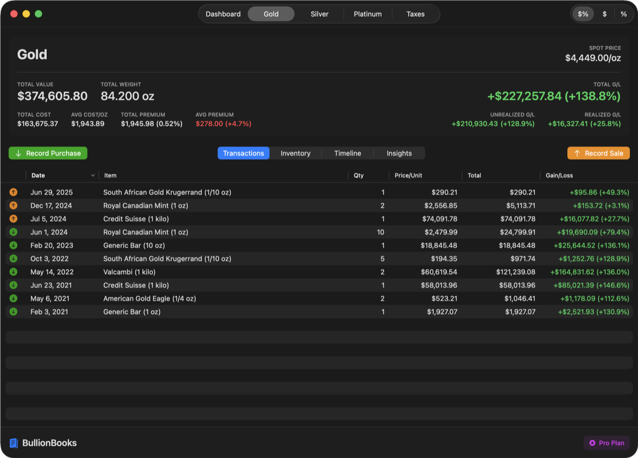This screenshot has height=458, width=638.
Task: Click the Record Sale button
Action: 599,153
